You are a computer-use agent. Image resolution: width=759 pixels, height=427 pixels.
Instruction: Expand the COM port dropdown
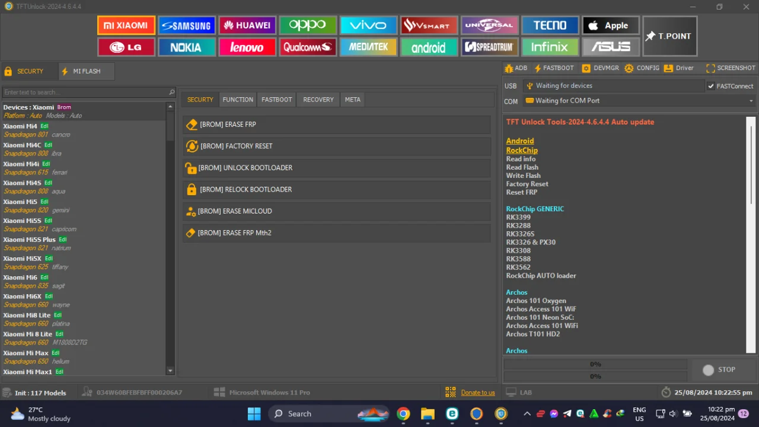751,101
